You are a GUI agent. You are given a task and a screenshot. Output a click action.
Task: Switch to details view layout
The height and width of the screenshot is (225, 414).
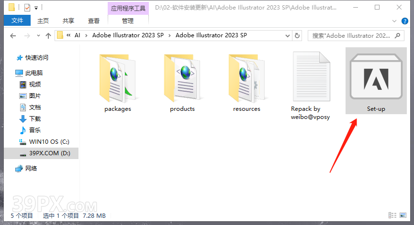point(392,215)
